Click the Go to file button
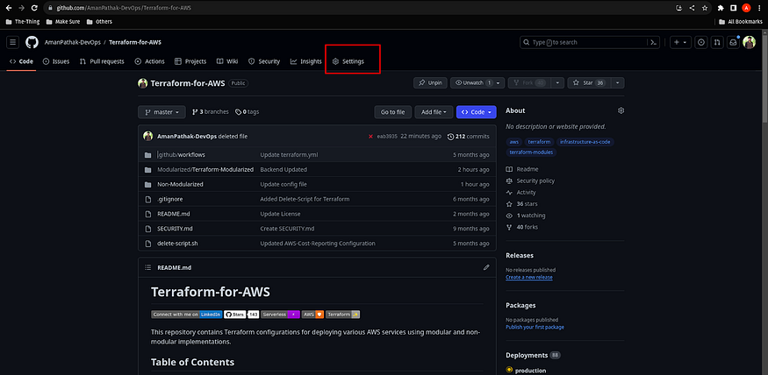This screenshot has height=375, width=768. coord(393,112)
